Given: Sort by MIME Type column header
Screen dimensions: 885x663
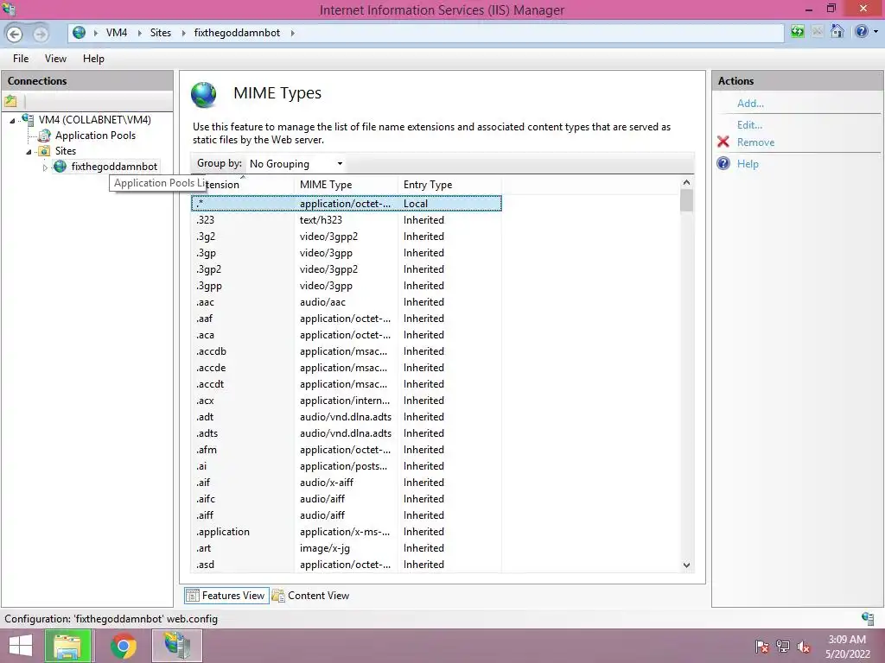Looking at the screenshot, I should click(x=346, y=185).
